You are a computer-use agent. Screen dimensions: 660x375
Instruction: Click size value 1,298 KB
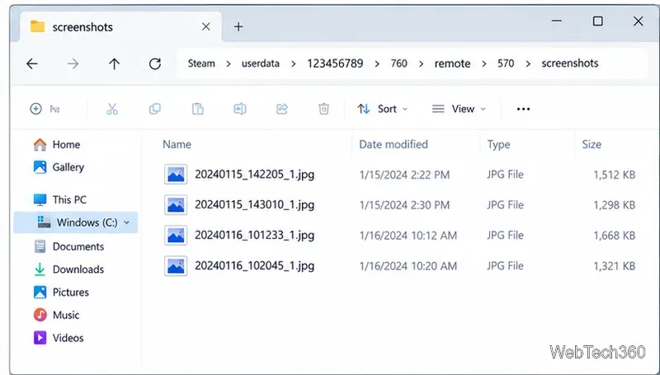click(x=614, y=205)
